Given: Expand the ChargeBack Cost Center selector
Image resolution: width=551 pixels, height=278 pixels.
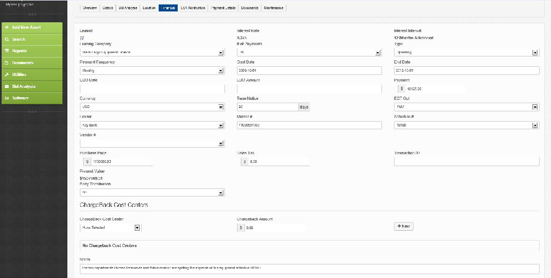Looking at the screenshot, I should point(111,228).
